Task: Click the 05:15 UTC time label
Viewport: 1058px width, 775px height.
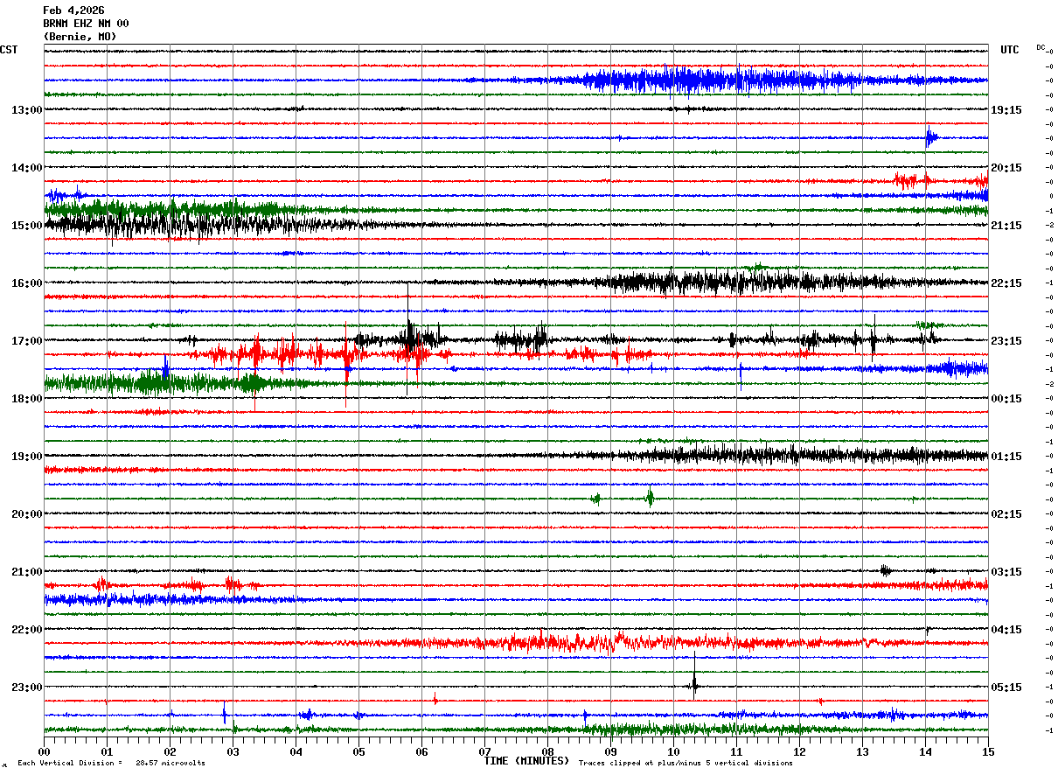Action: tap(1006, 688)
